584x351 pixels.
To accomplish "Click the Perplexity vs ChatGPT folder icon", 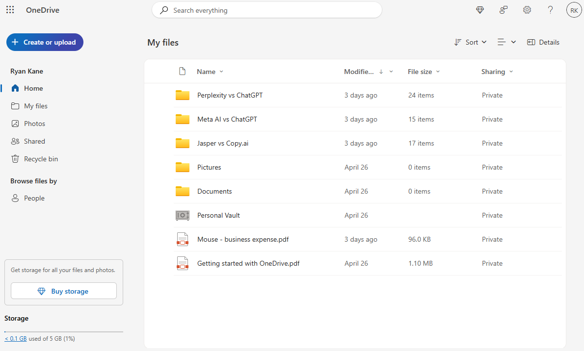I will tap(183, 95).
